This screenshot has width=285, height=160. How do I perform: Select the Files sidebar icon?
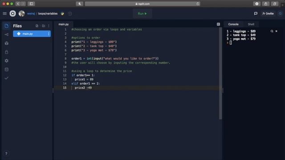point(6,26)
